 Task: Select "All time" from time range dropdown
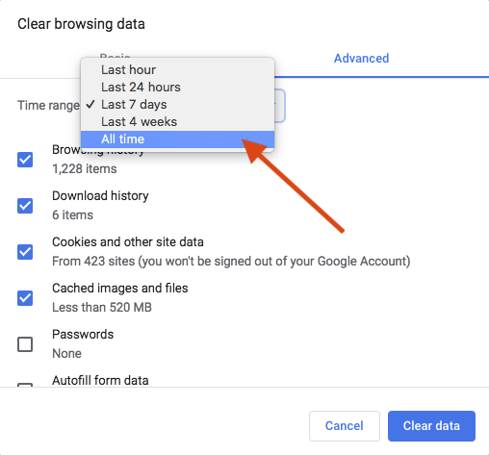[x=177, y=139]
